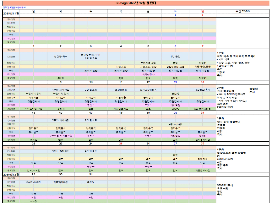Select the 3주차 TODO heading
Viewport: 277px width, 206px height.
221,118
